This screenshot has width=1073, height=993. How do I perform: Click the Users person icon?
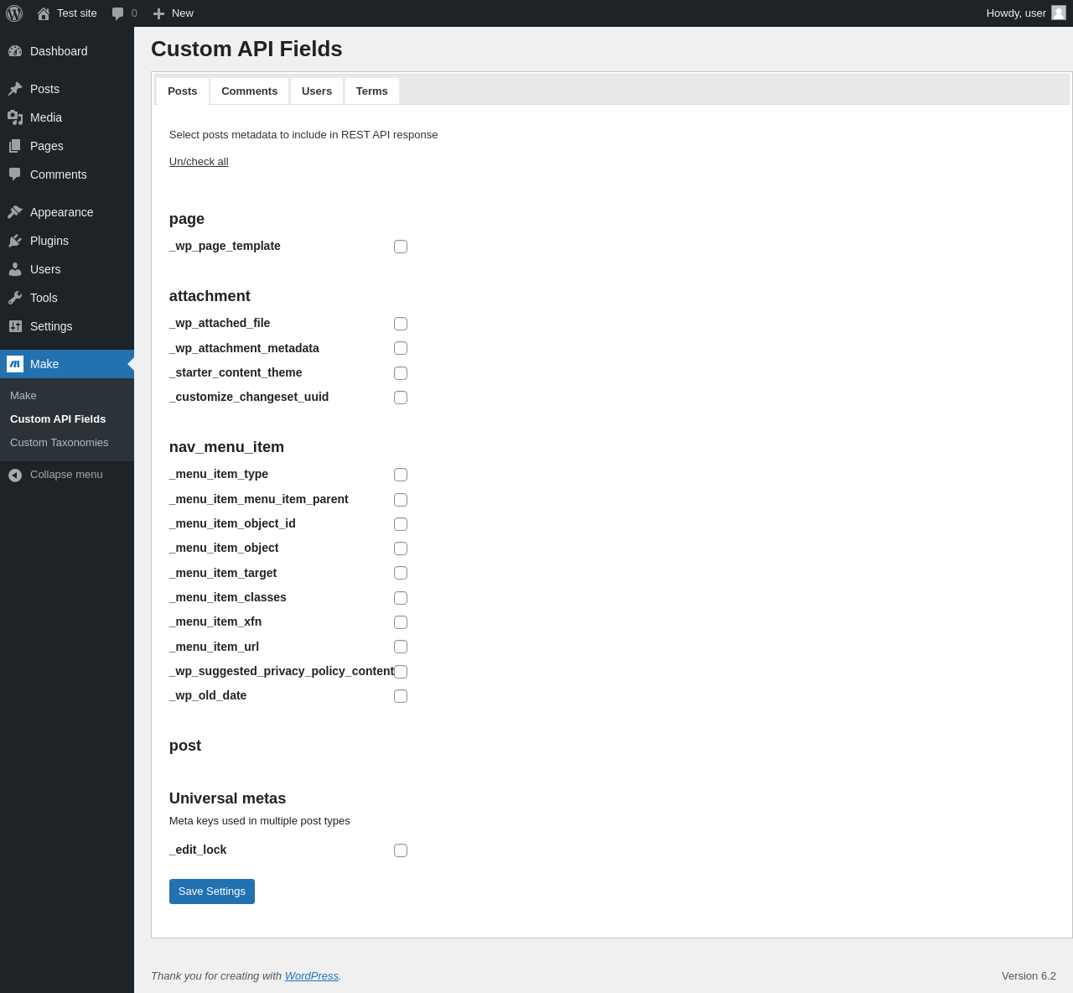tap(15, 269)
